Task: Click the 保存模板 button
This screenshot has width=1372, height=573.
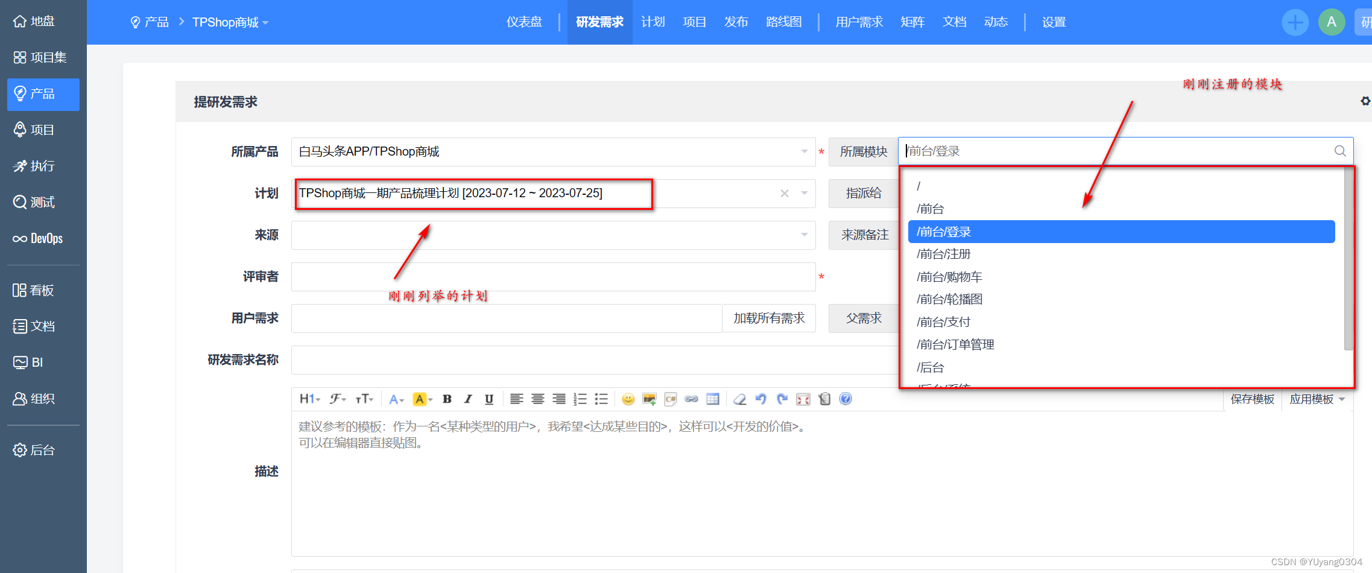Action: point(1252,399)
